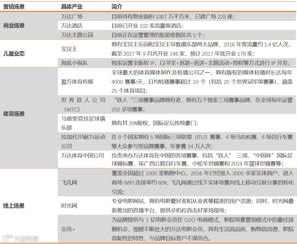297x244 pixels.
Task: Click the line with WIFI 连接率约 60%
Action: coord(202,183)
